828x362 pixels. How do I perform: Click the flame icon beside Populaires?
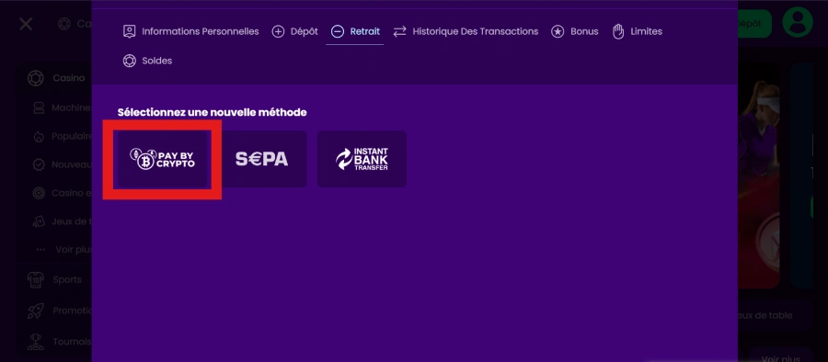click(x=39, y=136)
